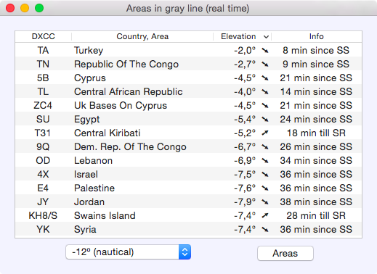Click the rising arrow icon for Central Kiribati
Viewport: 377px width, 274px height.
[265, 133]
